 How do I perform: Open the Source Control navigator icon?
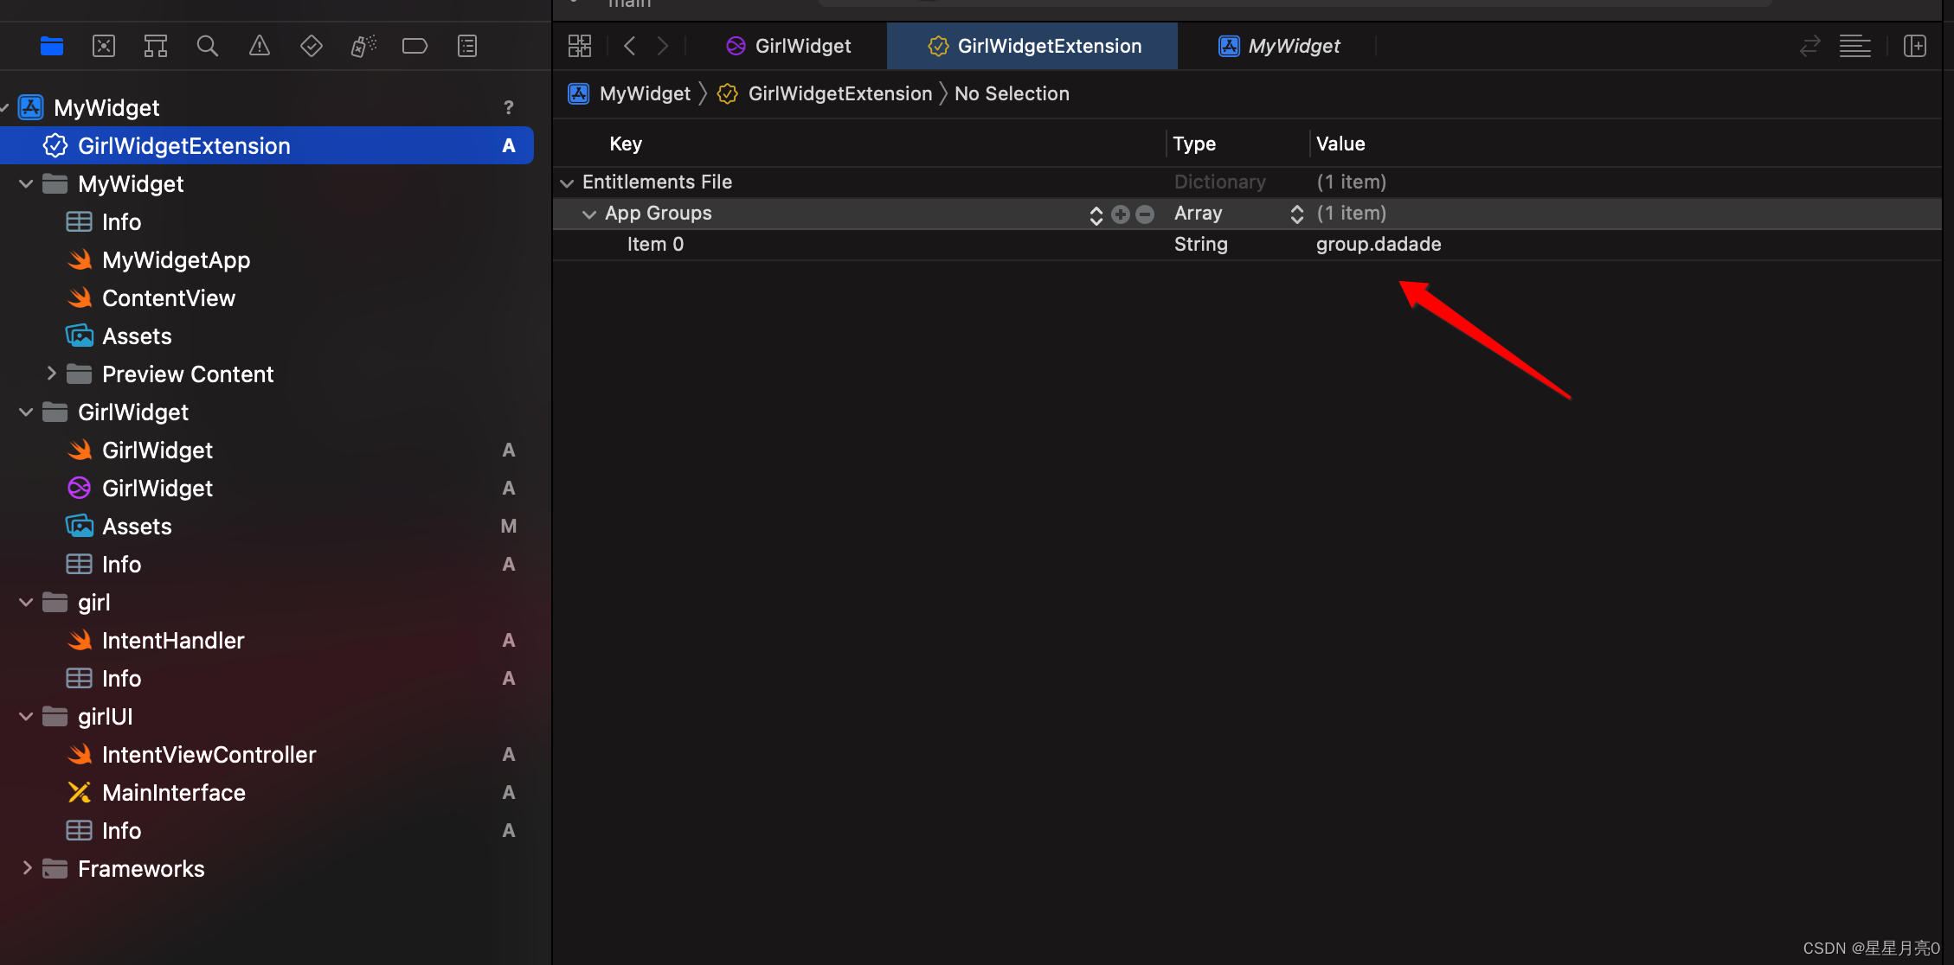pyautogui.click(x=104, y=46)
